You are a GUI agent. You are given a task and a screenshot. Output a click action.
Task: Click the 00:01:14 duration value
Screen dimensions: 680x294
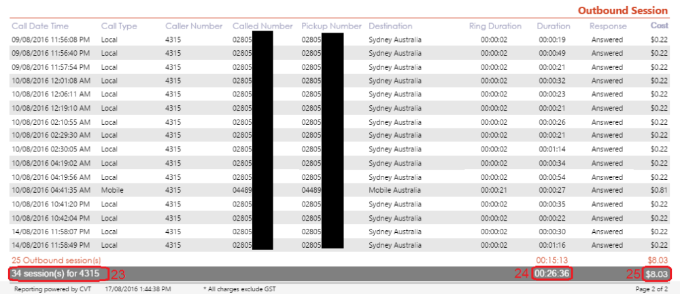click(x=552, y=149)
